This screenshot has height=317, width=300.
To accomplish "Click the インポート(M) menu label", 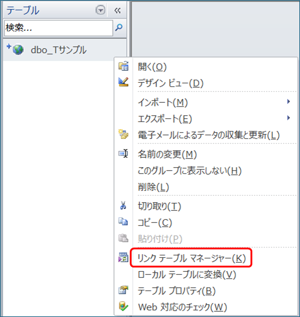I will coord(163,102).
